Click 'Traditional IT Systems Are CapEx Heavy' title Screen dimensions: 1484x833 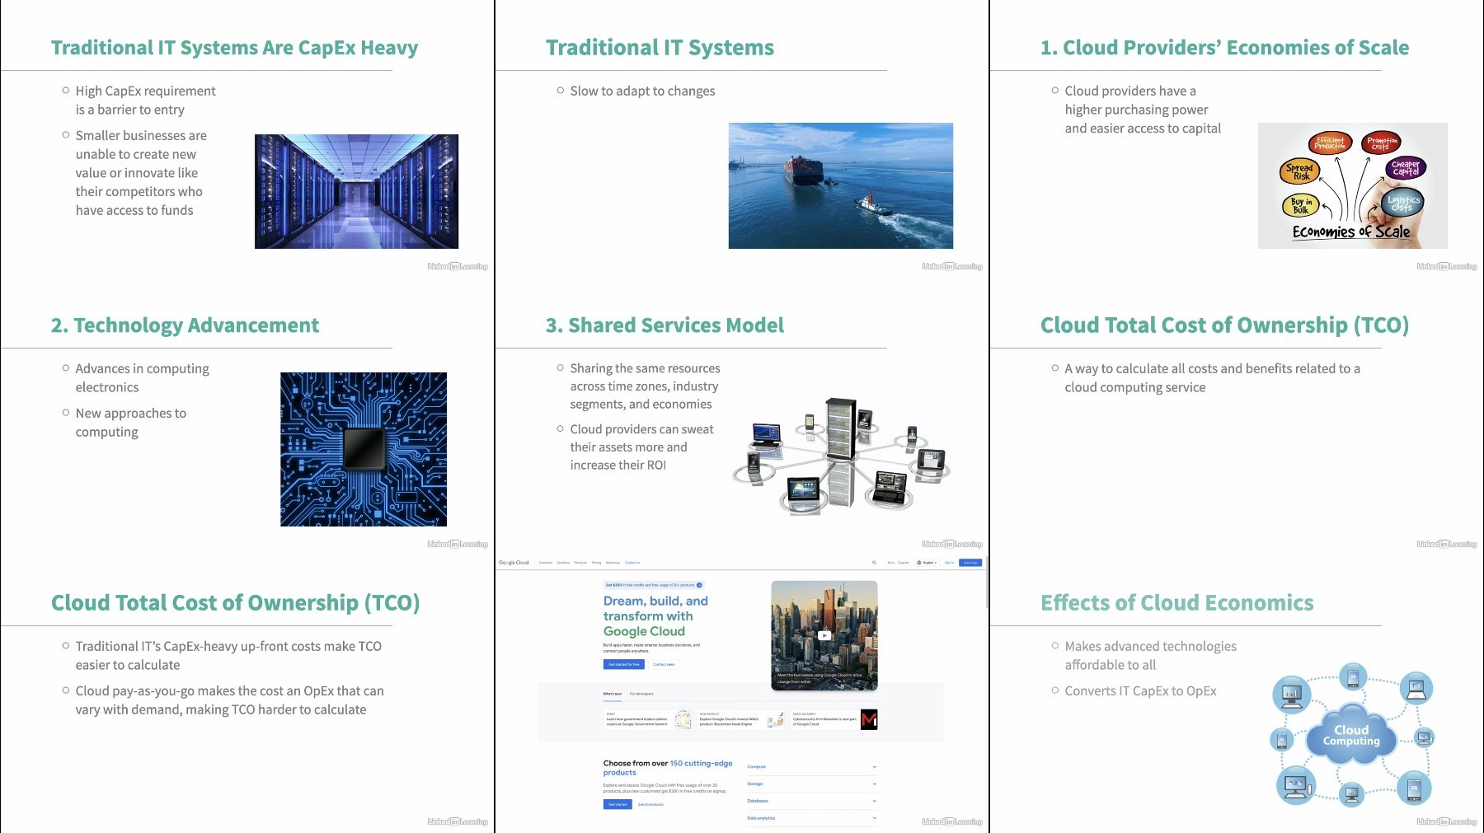point(234,48)
